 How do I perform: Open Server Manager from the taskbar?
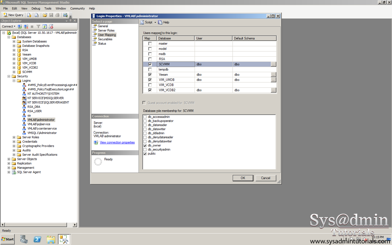(x=24, y=239)
